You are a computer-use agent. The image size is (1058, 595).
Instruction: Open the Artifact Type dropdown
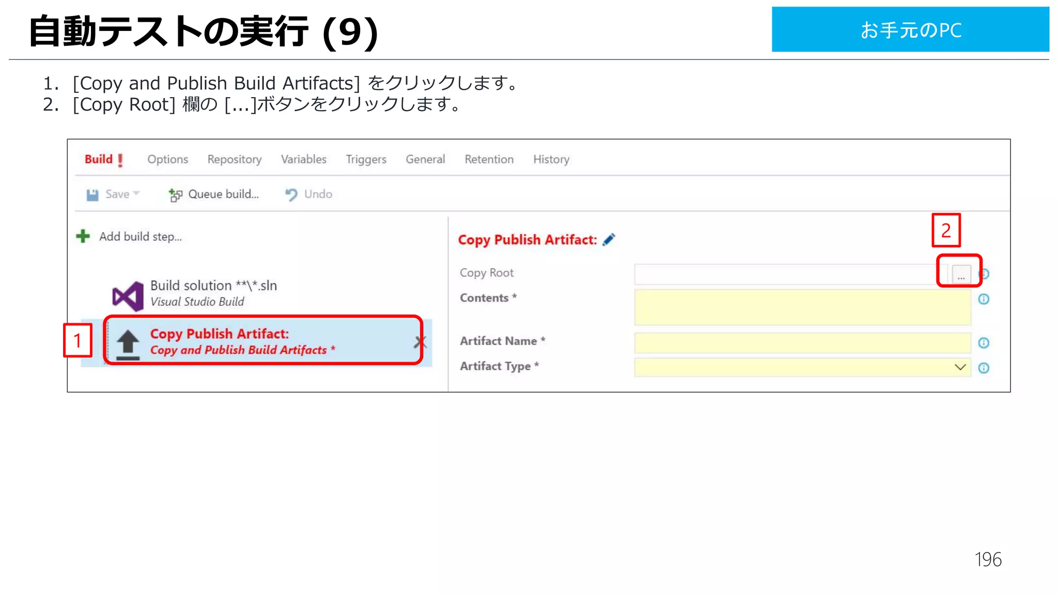coord(960,367)
